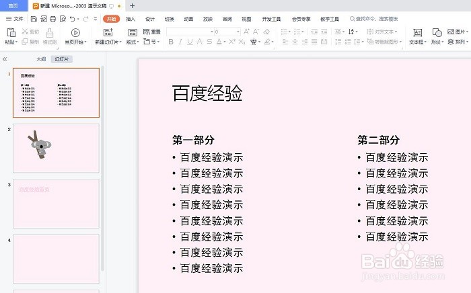Align text left
Viewport: 471px width, 293px height.
pyautogui.click(x=285, y=42)
